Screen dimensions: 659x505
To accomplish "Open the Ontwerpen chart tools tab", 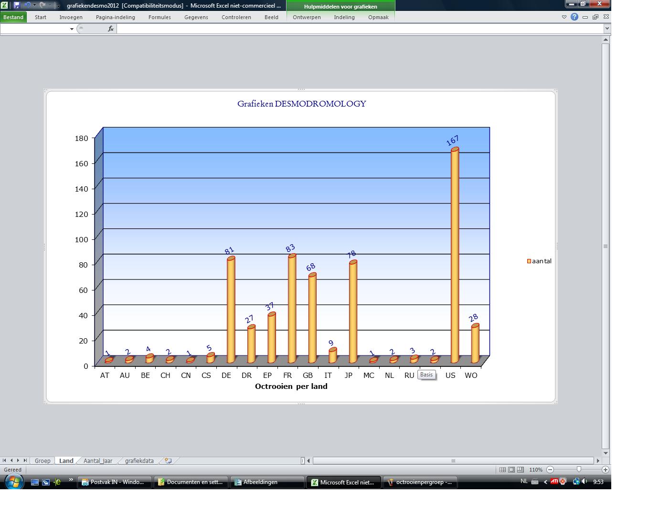I will (x=307, y=17).
